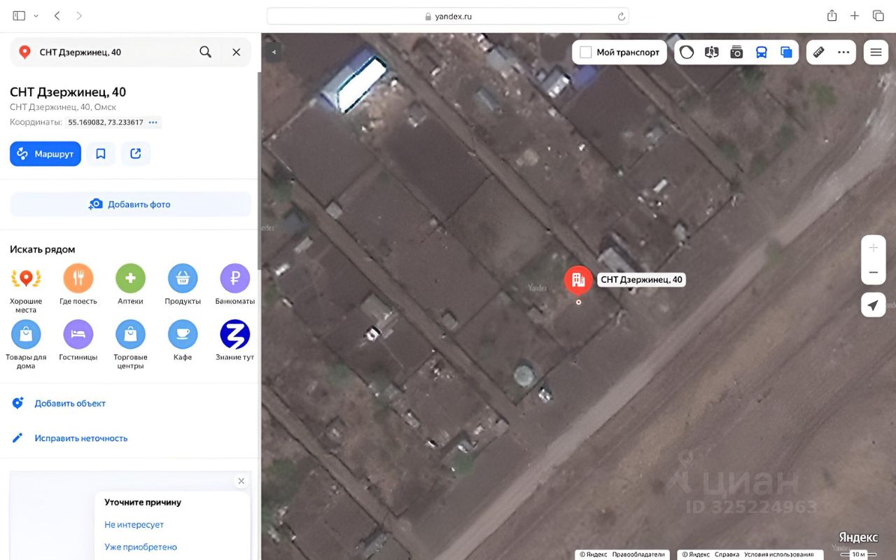Enable Мой транспорт checkbox

pos(586,52)
